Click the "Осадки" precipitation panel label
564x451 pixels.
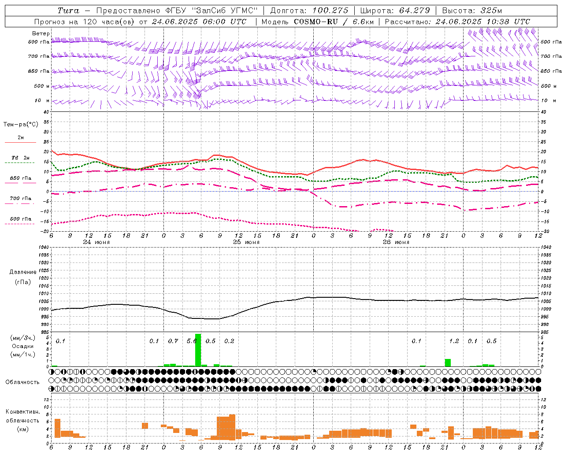(x=23, y=346)
